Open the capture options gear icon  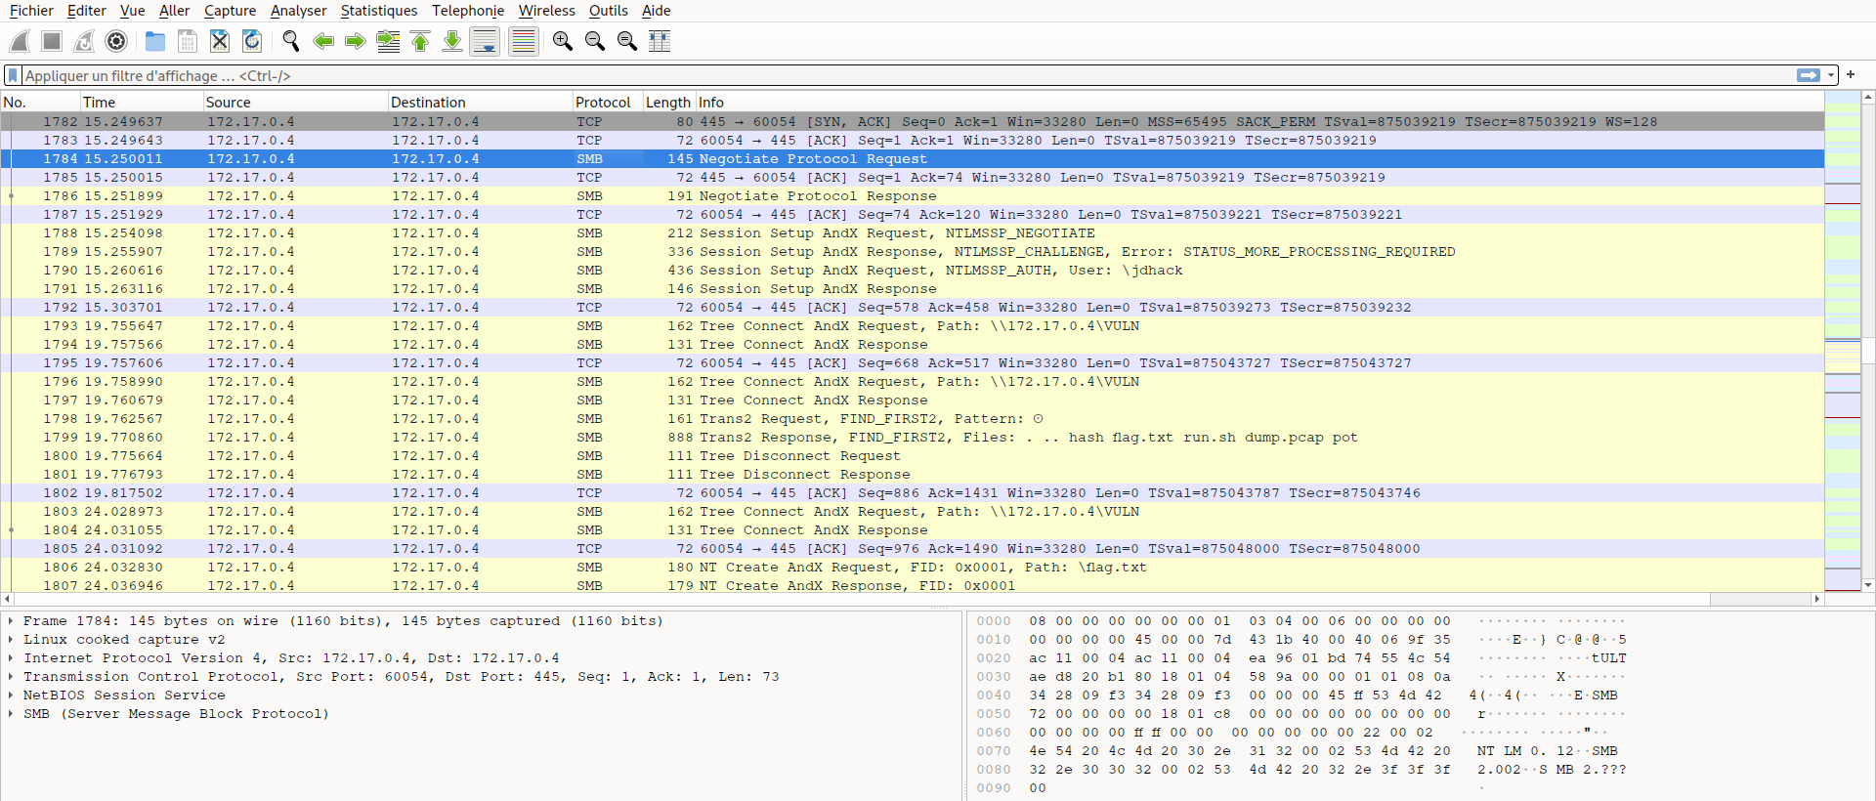tap(116, 41)
